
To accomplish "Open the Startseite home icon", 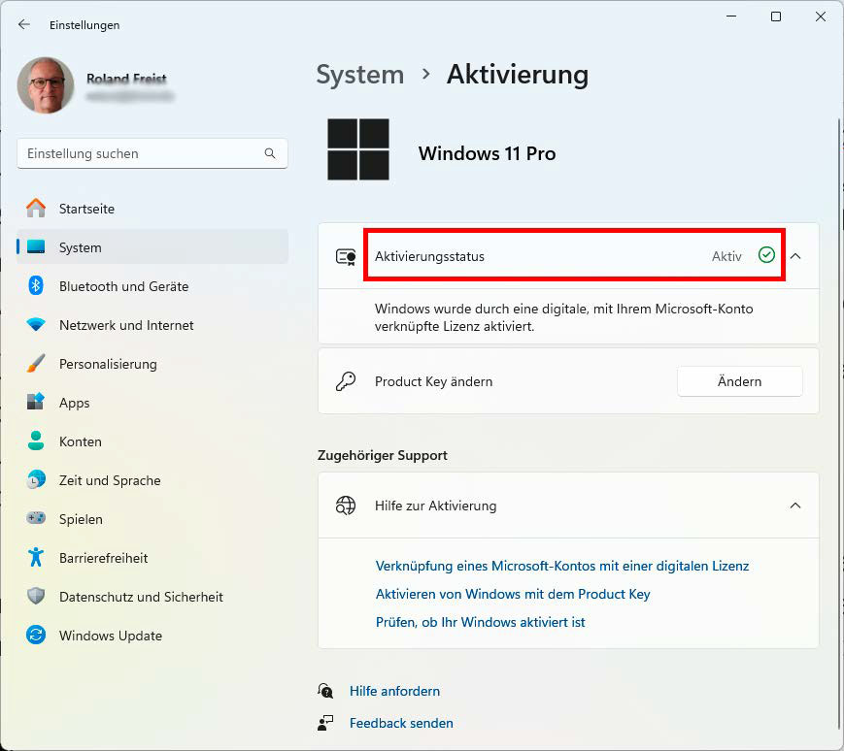I will click(x=36, y=209).
